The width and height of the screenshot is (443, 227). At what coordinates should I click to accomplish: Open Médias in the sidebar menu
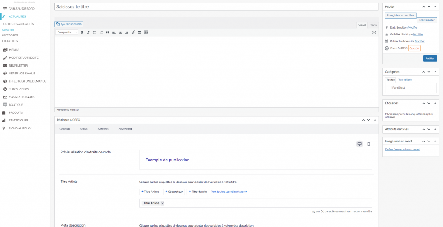pyautogui.click(x=14, y=50)
